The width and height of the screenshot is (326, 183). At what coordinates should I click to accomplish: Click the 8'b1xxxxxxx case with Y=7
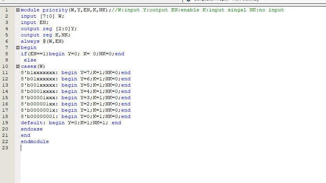[x=76, y=72]
